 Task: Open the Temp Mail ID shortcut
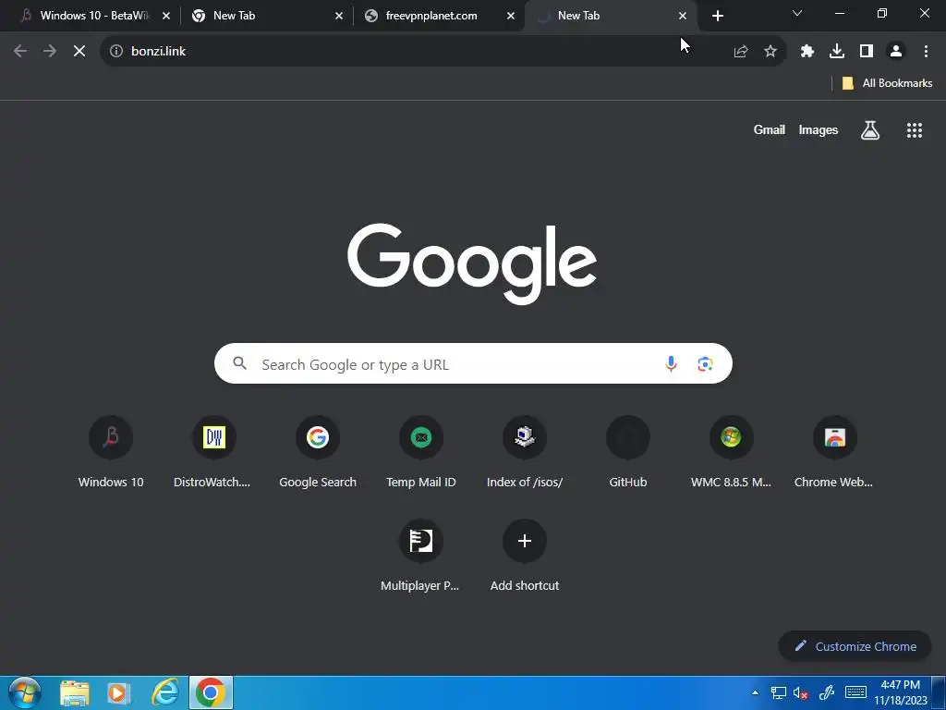coord(421,451)
